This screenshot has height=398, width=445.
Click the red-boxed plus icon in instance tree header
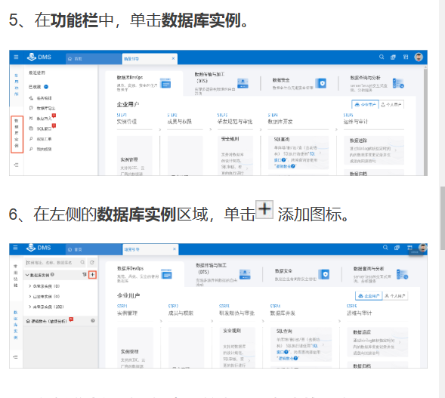click(92, 275)
